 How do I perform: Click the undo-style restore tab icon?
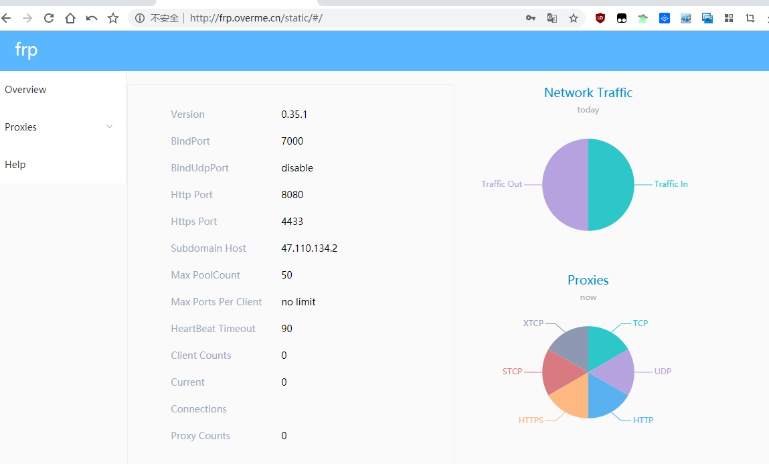[92, 18]
